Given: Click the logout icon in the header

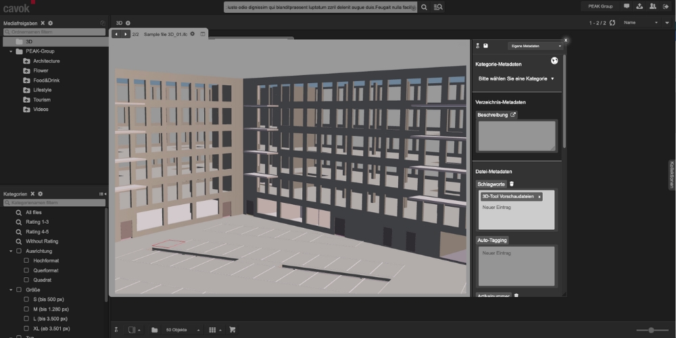Looking at the screenshot, I should coord(666,7).
